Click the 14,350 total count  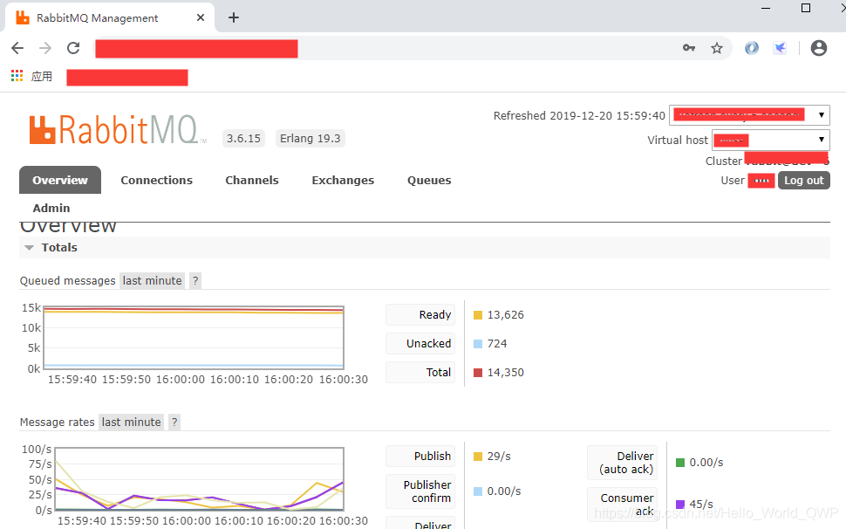[506, 372]
